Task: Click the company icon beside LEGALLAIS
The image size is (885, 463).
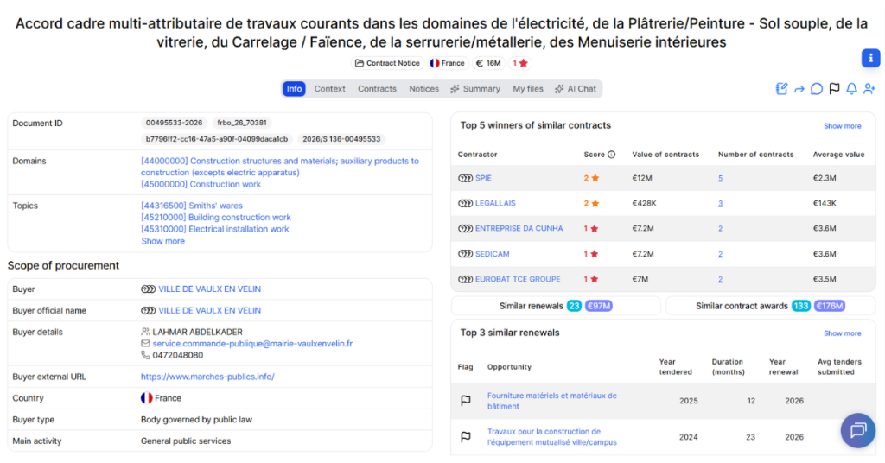Action: (465, 203)
